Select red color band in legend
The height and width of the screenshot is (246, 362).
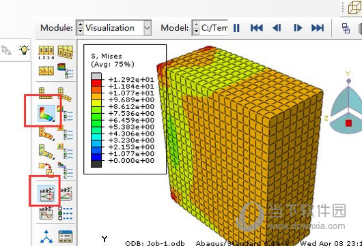point(96,83)
